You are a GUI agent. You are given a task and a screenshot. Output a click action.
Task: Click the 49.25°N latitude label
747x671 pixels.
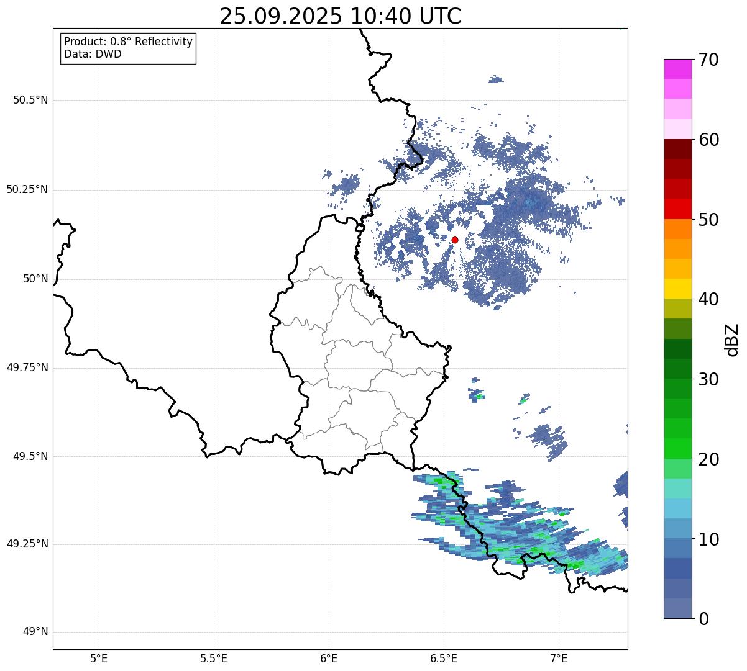27,544
